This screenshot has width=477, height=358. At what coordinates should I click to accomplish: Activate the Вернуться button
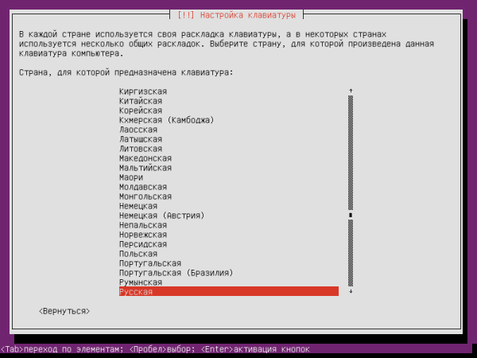coord(64,311)
